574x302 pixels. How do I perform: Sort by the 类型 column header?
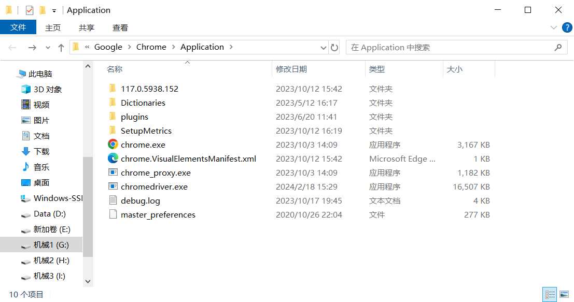tap(377, 69)
